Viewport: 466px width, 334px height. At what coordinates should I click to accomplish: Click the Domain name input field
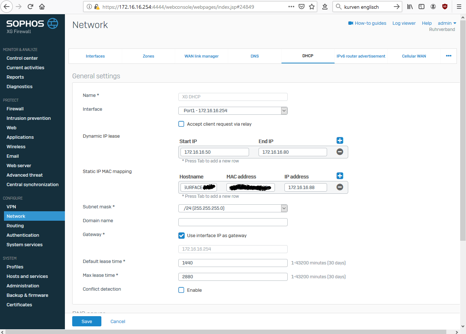(233, 222)
